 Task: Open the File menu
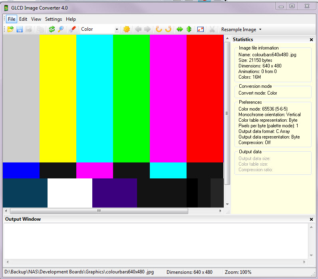[x=11, y=19]
